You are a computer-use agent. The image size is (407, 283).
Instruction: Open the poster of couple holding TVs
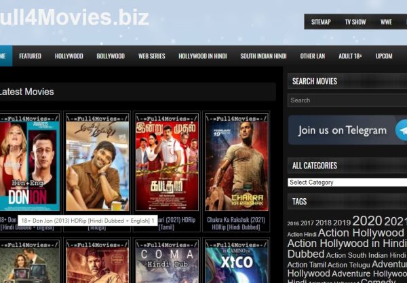coord(30,261)
